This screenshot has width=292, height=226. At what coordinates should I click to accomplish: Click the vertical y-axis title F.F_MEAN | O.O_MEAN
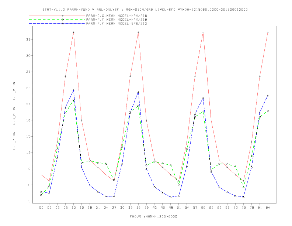(14, 116)
